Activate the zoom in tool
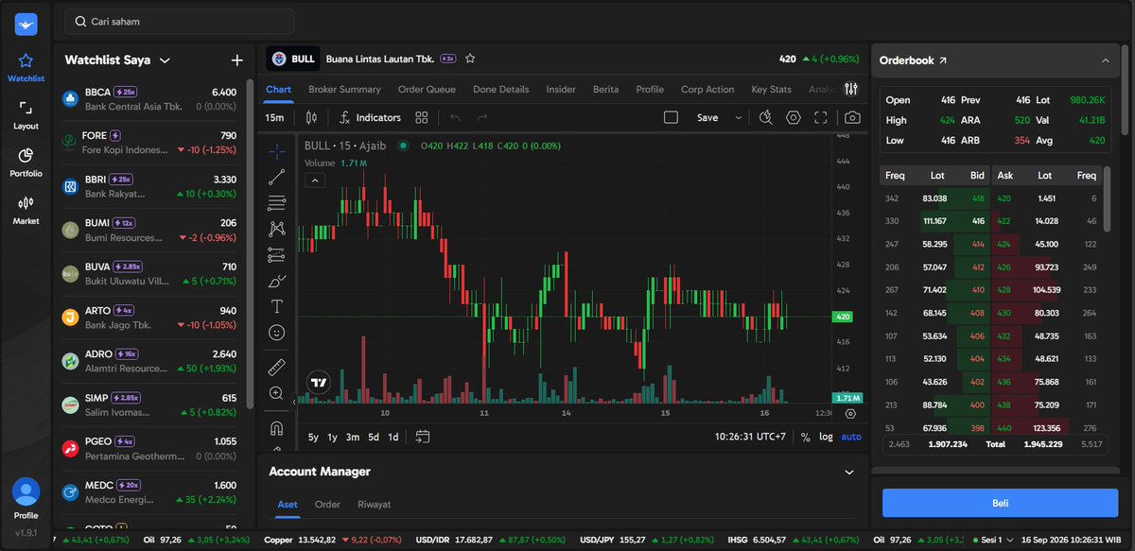This screenshot has height=551, width=1135. coord(276,393)
